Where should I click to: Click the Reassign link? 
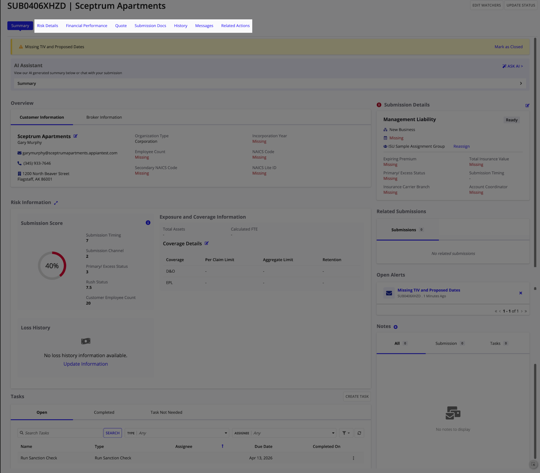coord(461,146)
